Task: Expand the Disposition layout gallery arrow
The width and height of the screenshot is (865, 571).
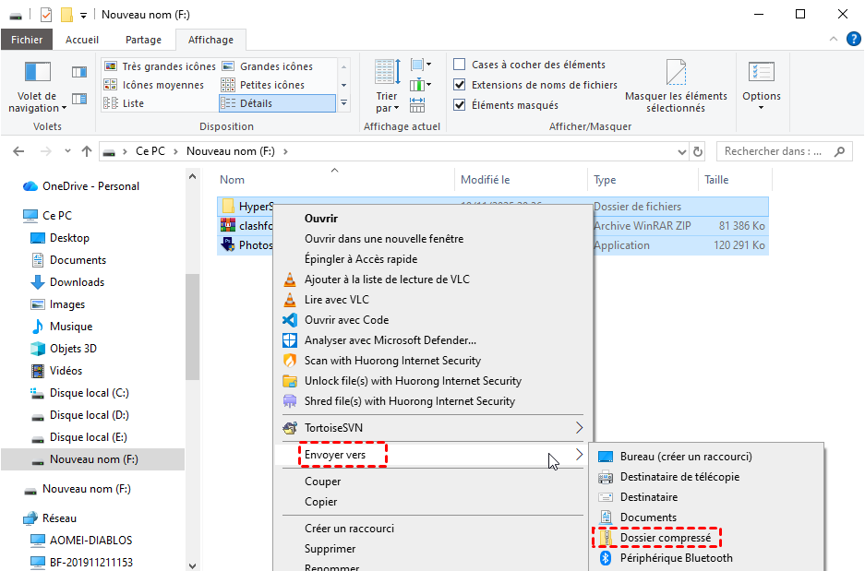Action: (x=343, y=103)
